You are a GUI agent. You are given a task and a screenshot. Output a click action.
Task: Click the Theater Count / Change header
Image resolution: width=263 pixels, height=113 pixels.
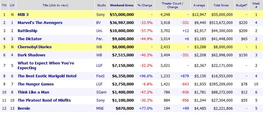(x=172, y=5)
